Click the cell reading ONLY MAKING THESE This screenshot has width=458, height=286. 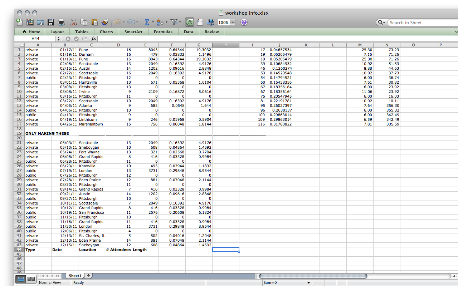click(47, 133)
